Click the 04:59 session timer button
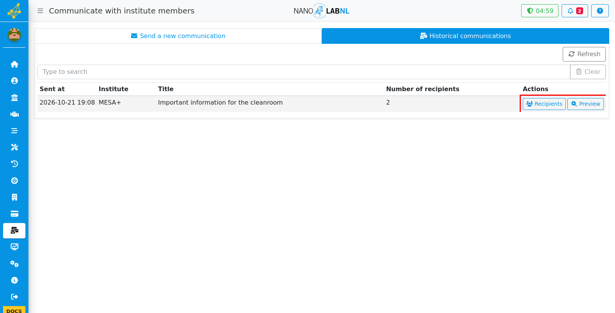This screenshot has height=313, width=615. [x=540, y=11]
